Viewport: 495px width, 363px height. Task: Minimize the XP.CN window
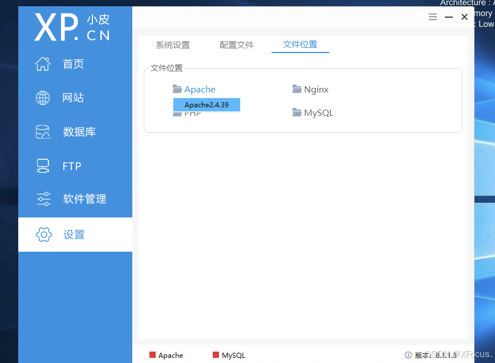(x=449, y=17)
